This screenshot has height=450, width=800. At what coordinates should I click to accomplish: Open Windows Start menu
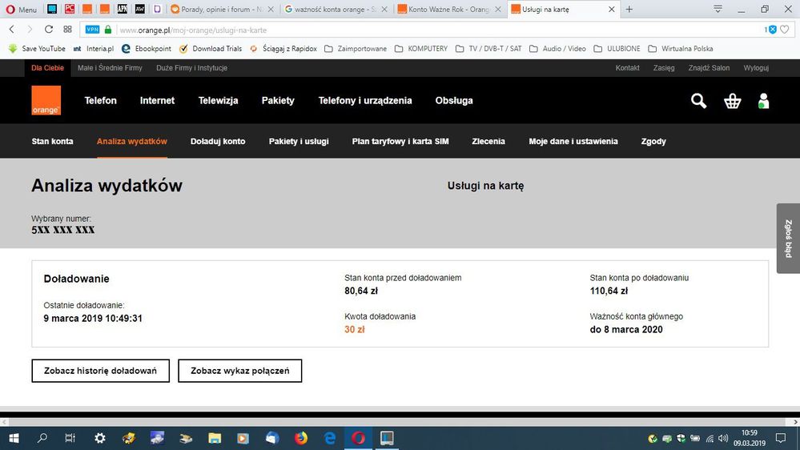coord(14,438)
